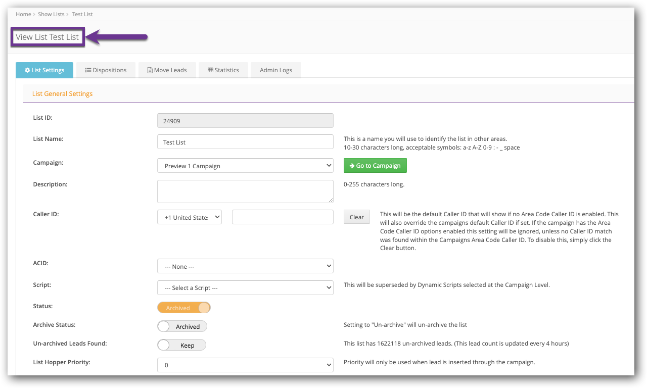Click the Home breadcrumb link
This screenshot has width=647, height=388.
(x=23, y=14)
